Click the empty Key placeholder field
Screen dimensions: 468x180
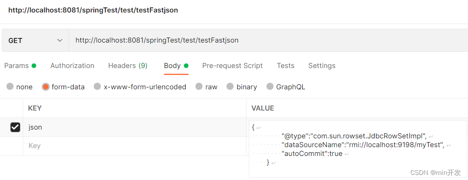pos(135,146)
